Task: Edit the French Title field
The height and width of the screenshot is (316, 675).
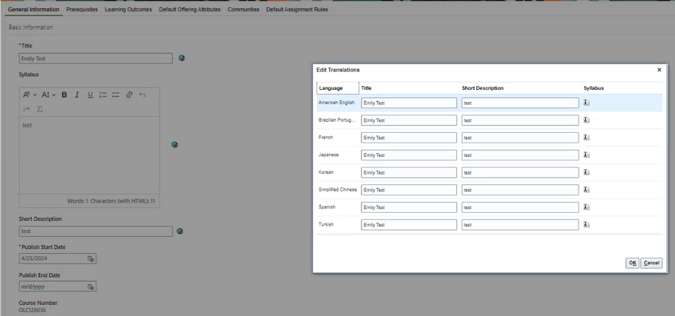Action: 409,138
